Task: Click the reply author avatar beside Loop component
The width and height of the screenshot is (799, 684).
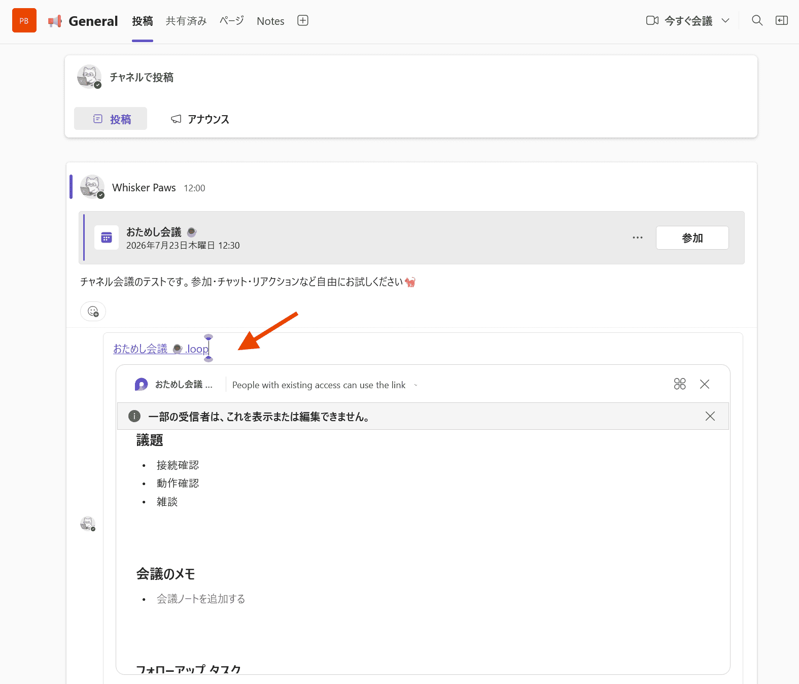Action: point(88,524)
